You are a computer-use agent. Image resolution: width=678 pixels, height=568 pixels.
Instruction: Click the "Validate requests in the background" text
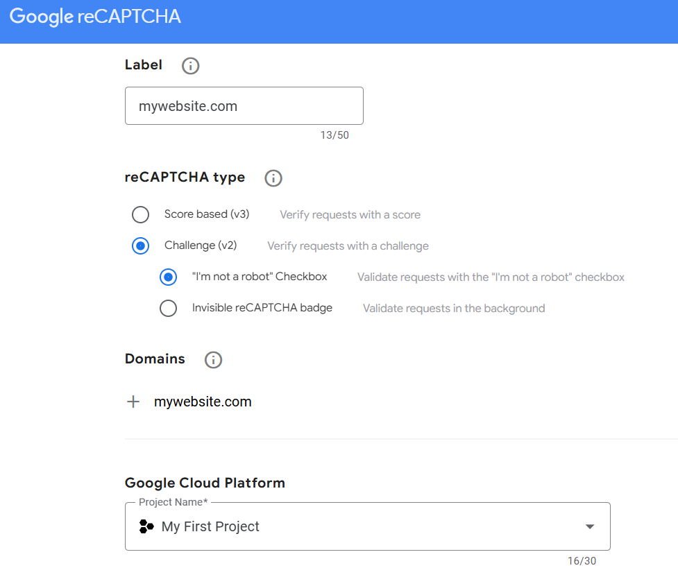pyautogui.click(x=454, y=308)
